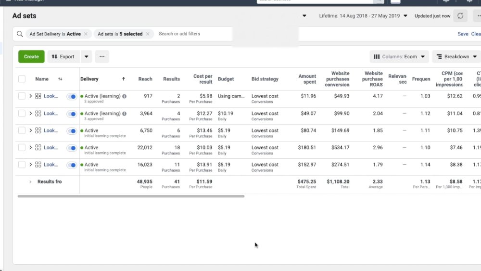The height and width of the screenshot is (271, 481).
Task: Check the box for the 16,023 reach row
Action: (22, 165)
